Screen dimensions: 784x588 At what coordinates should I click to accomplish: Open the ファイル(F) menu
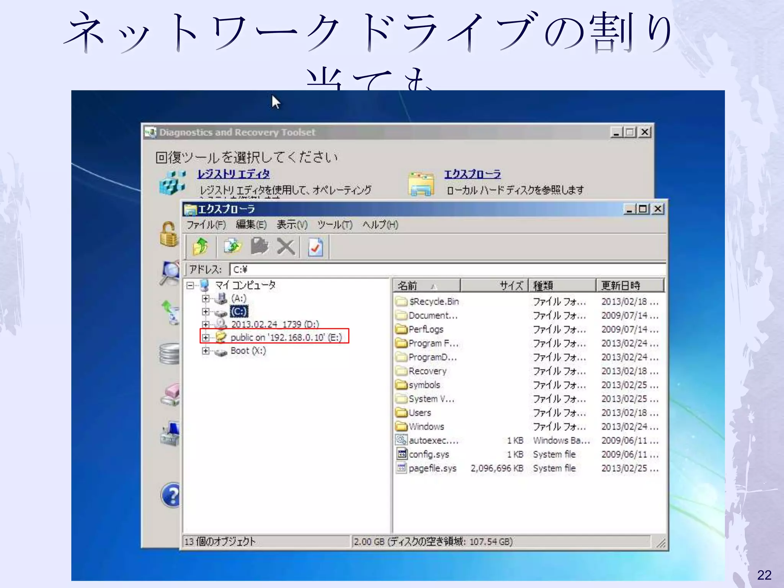tap(206, 225)
